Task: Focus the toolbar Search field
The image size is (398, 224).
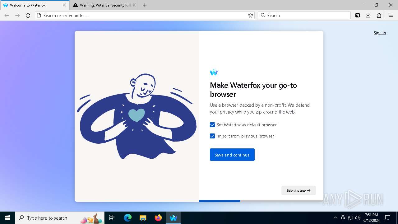Action: (304, 16)
